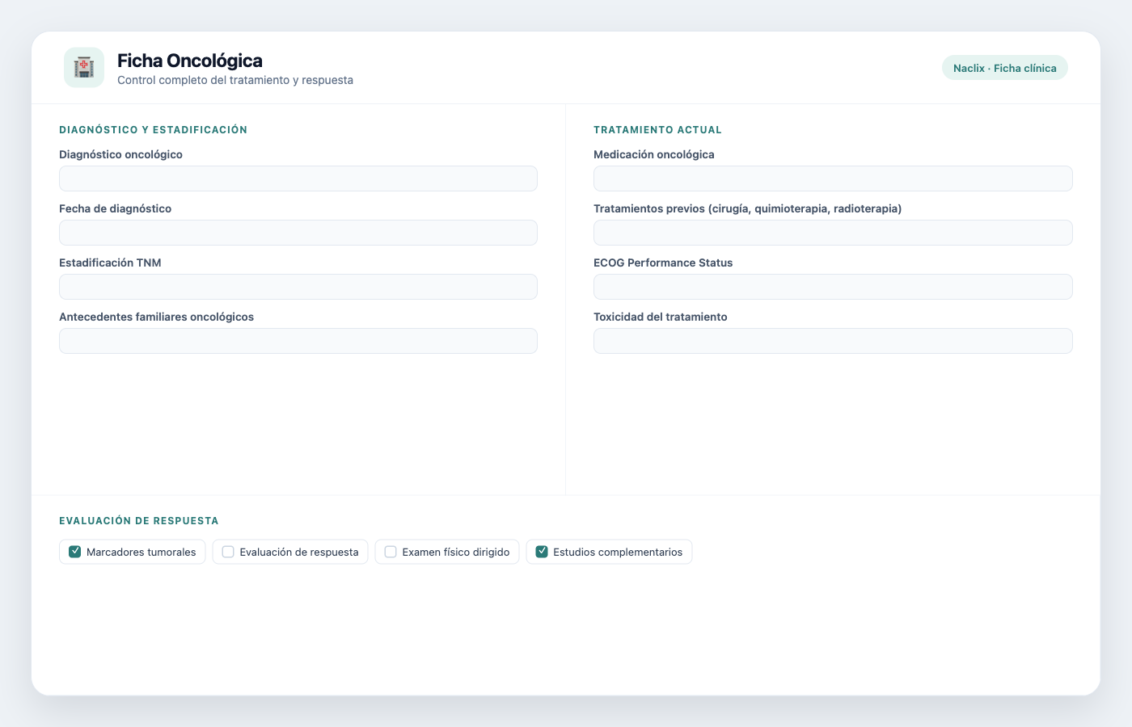Click the 'Antecedentes familiares oncológicos' label
The height and width of the screenshot is (727, 1132).
pyautogui.click(x=156, y=317)
